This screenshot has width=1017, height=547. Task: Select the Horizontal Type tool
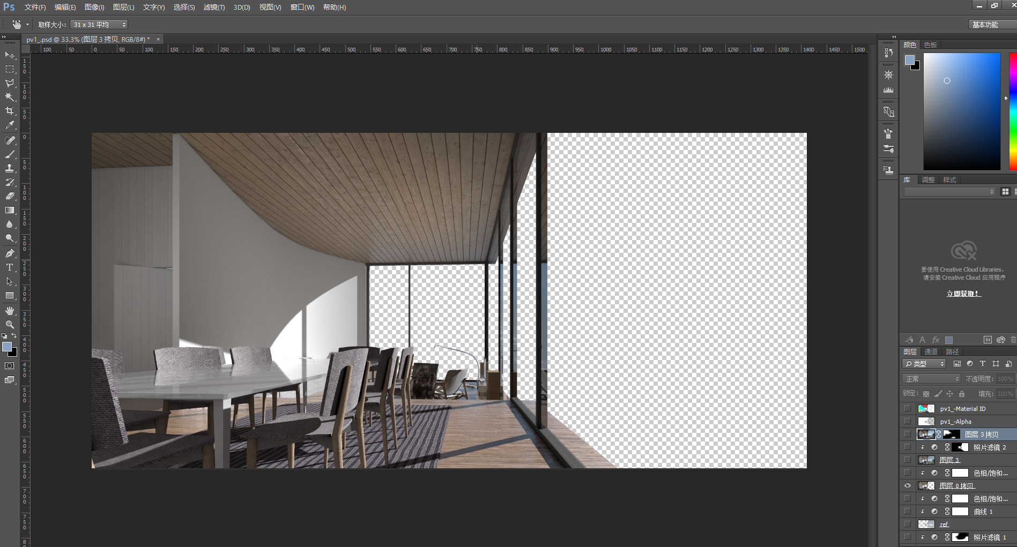pos(10,267)
